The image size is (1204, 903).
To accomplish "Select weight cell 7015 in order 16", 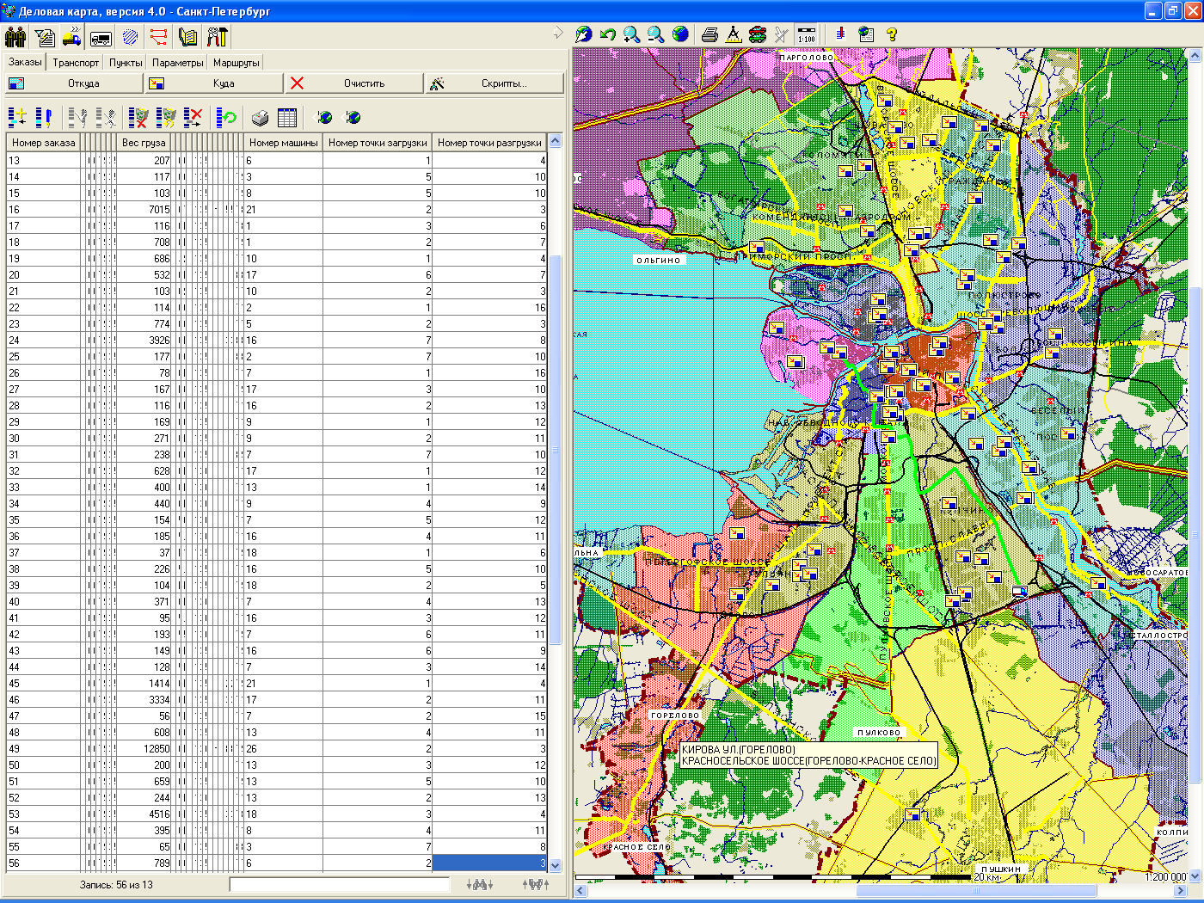I will pyautogui.click(x=144, y=210).
